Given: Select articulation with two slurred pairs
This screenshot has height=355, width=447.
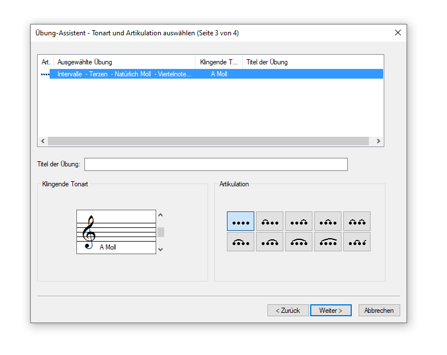Looking at the screenshot, I should click(357, 221).
